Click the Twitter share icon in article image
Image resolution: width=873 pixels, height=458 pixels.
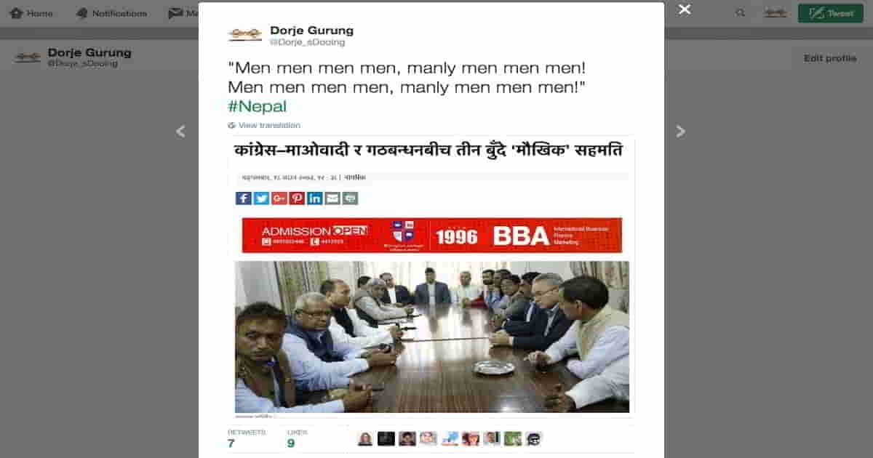(x=261, y=198)
